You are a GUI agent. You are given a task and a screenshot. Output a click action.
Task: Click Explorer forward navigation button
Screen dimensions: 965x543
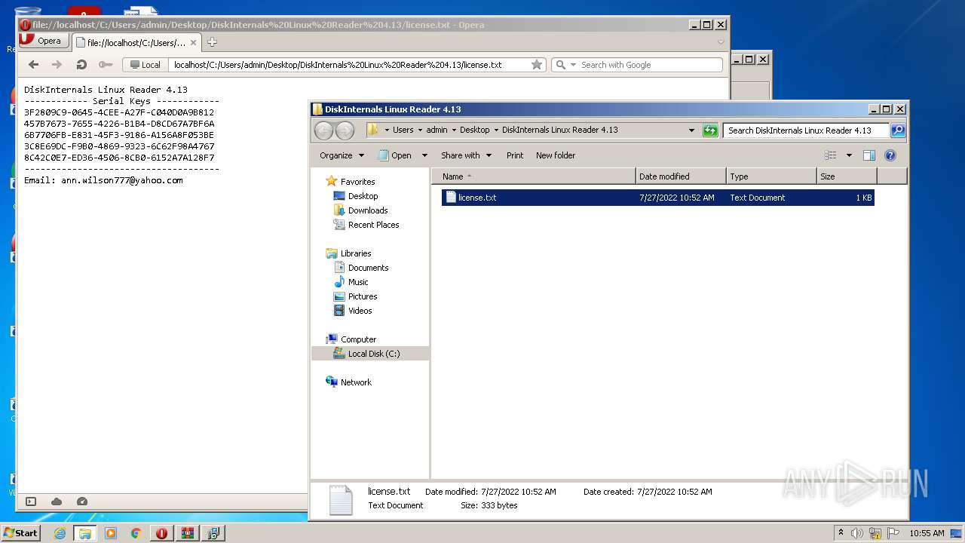[345, 130]
